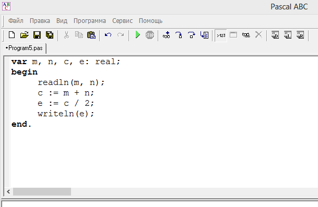
Task: Click the Pascal ABC application logo
Action: (x=6, y=6)
